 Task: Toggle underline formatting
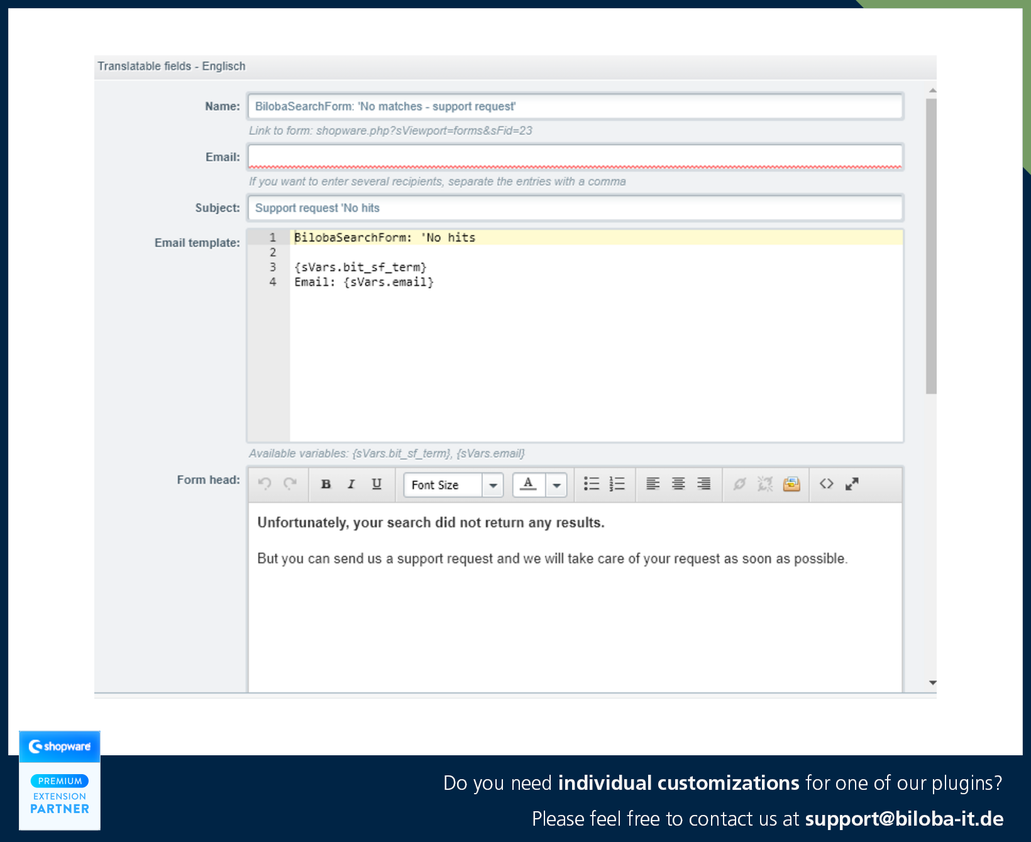click(x=377, y=484)
